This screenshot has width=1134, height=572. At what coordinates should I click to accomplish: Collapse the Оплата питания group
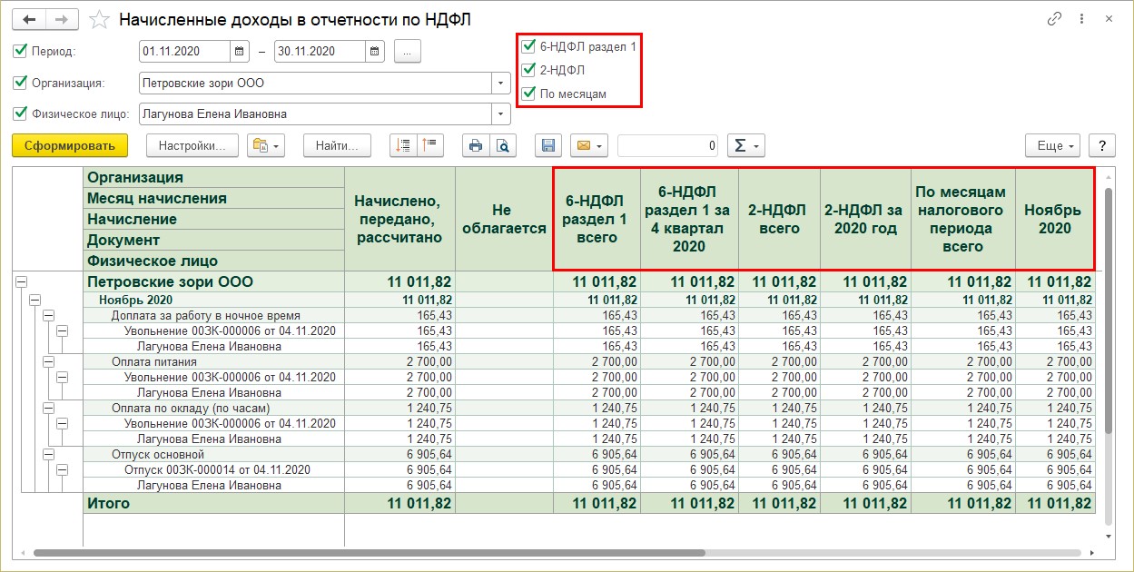[49, 361]
